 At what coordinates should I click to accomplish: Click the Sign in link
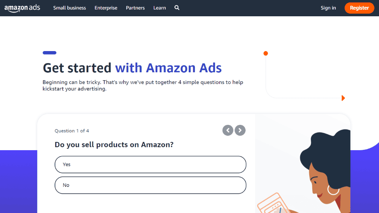point(328,8)
